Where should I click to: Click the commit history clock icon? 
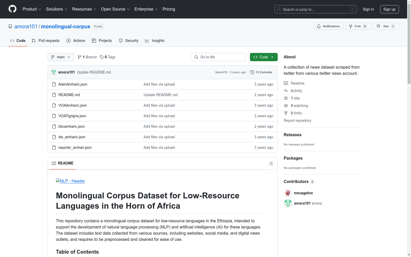[252, 72]
